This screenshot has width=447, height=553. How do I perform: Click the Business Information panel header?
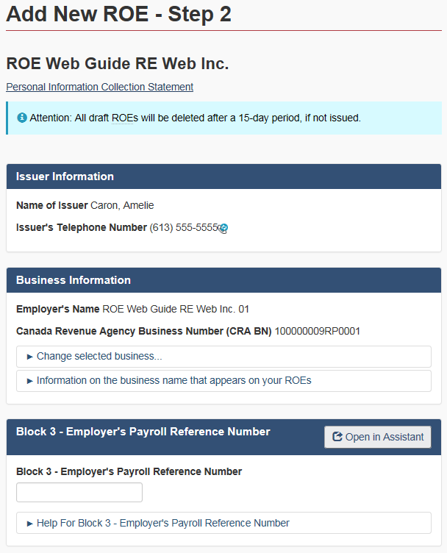tap(74, 280)
